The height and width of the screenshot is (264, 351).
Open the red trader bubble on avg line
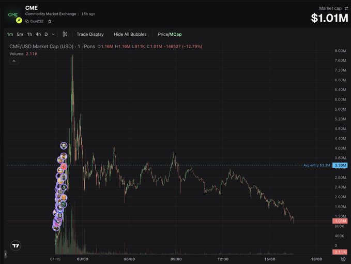click(64, 167)
